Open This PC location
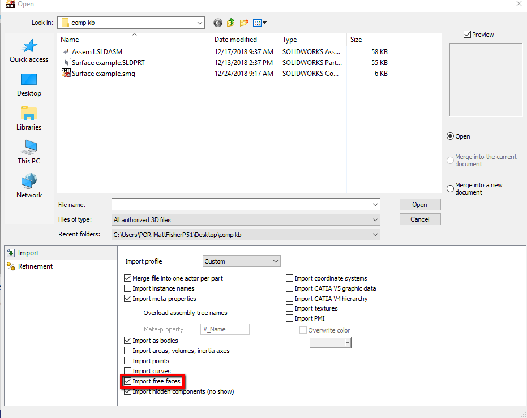This screenshot has width=527, height=418. tap(29, 152)
